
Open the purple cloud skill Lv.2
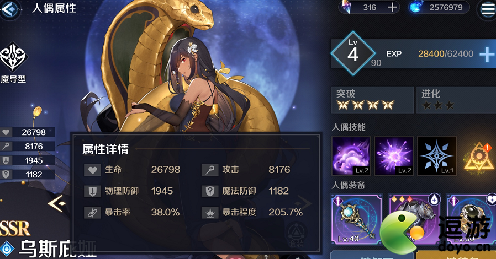[x=351, y=156]
